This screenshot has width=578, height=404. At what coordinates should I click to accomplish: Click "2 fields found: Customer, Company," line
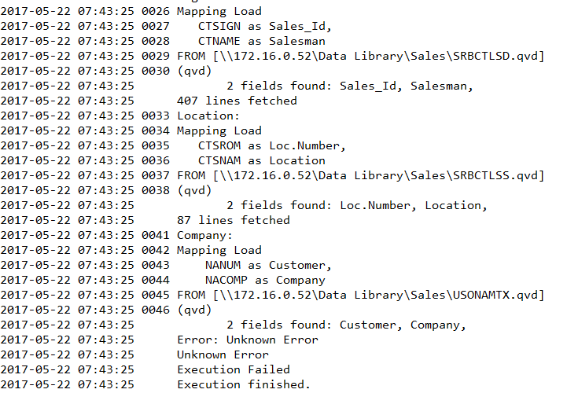346,325
